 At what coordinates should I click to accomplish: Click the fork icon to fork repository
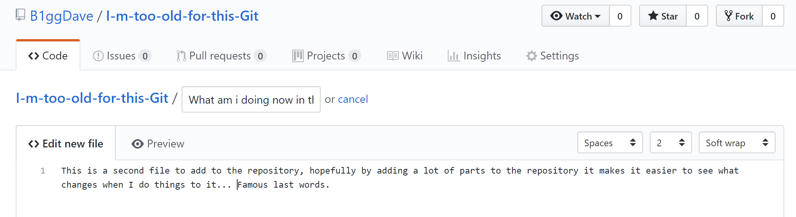point(729,16)
